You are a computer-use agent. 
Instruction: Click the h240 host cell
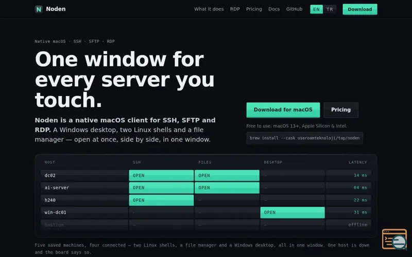tap(84, 200)
